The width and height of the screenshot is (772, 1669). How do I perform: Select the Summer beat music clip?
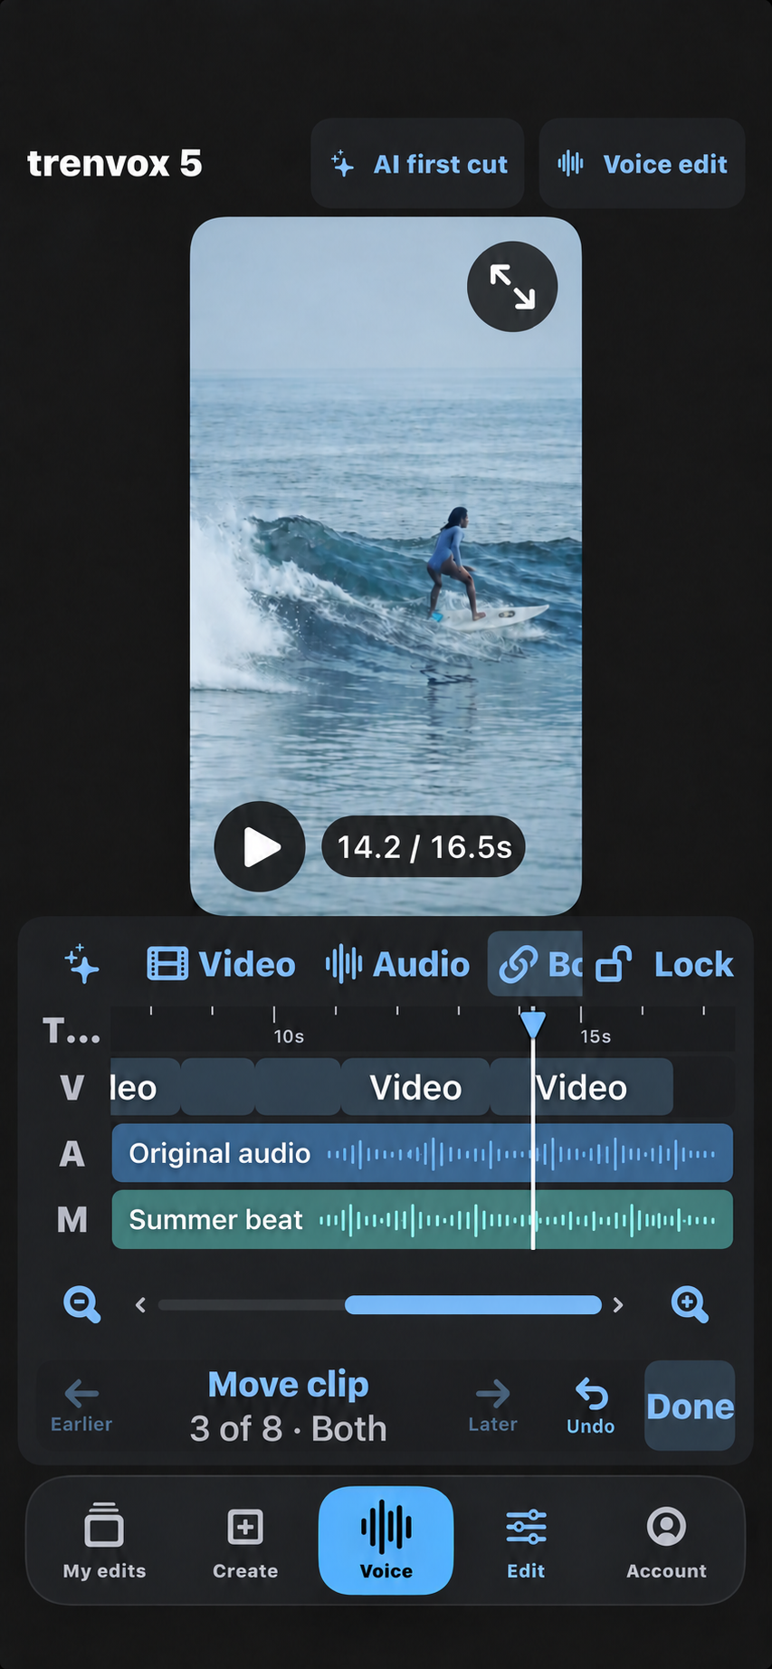pos(422,1219)
